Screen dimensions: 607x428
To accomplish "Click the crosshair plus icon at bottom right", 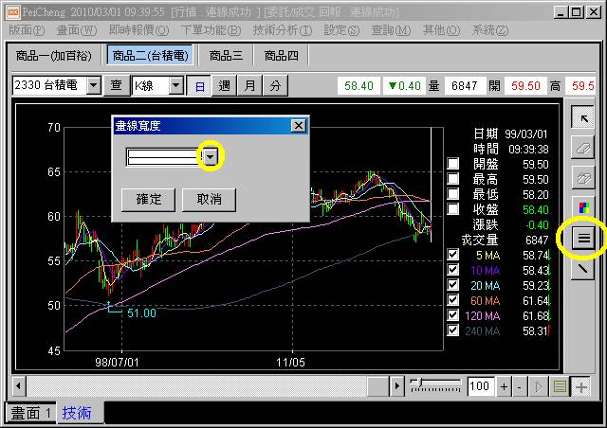I will [x=581, y=386].
